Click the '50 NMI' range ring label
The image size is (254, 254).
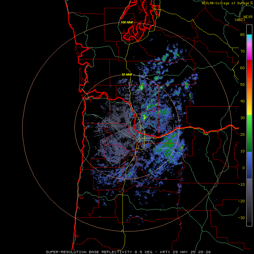point(127,75)
